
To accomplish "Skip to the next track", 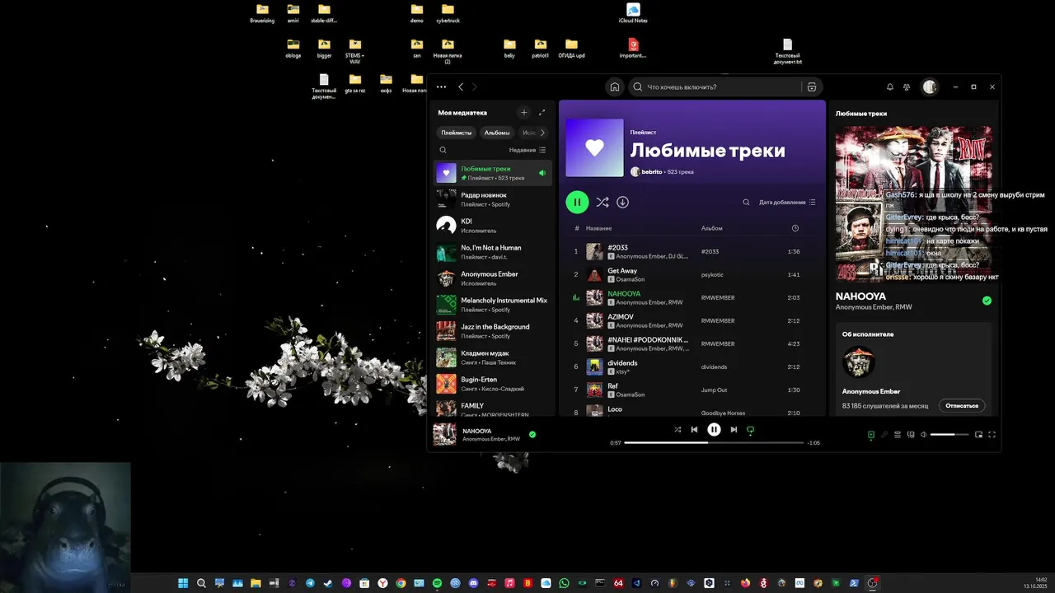I will tap(734, 429).
